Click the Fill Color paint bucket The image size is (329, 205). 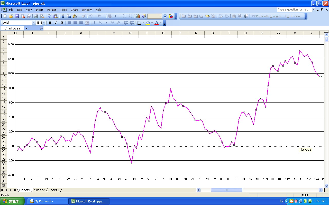tap(148, 23)
